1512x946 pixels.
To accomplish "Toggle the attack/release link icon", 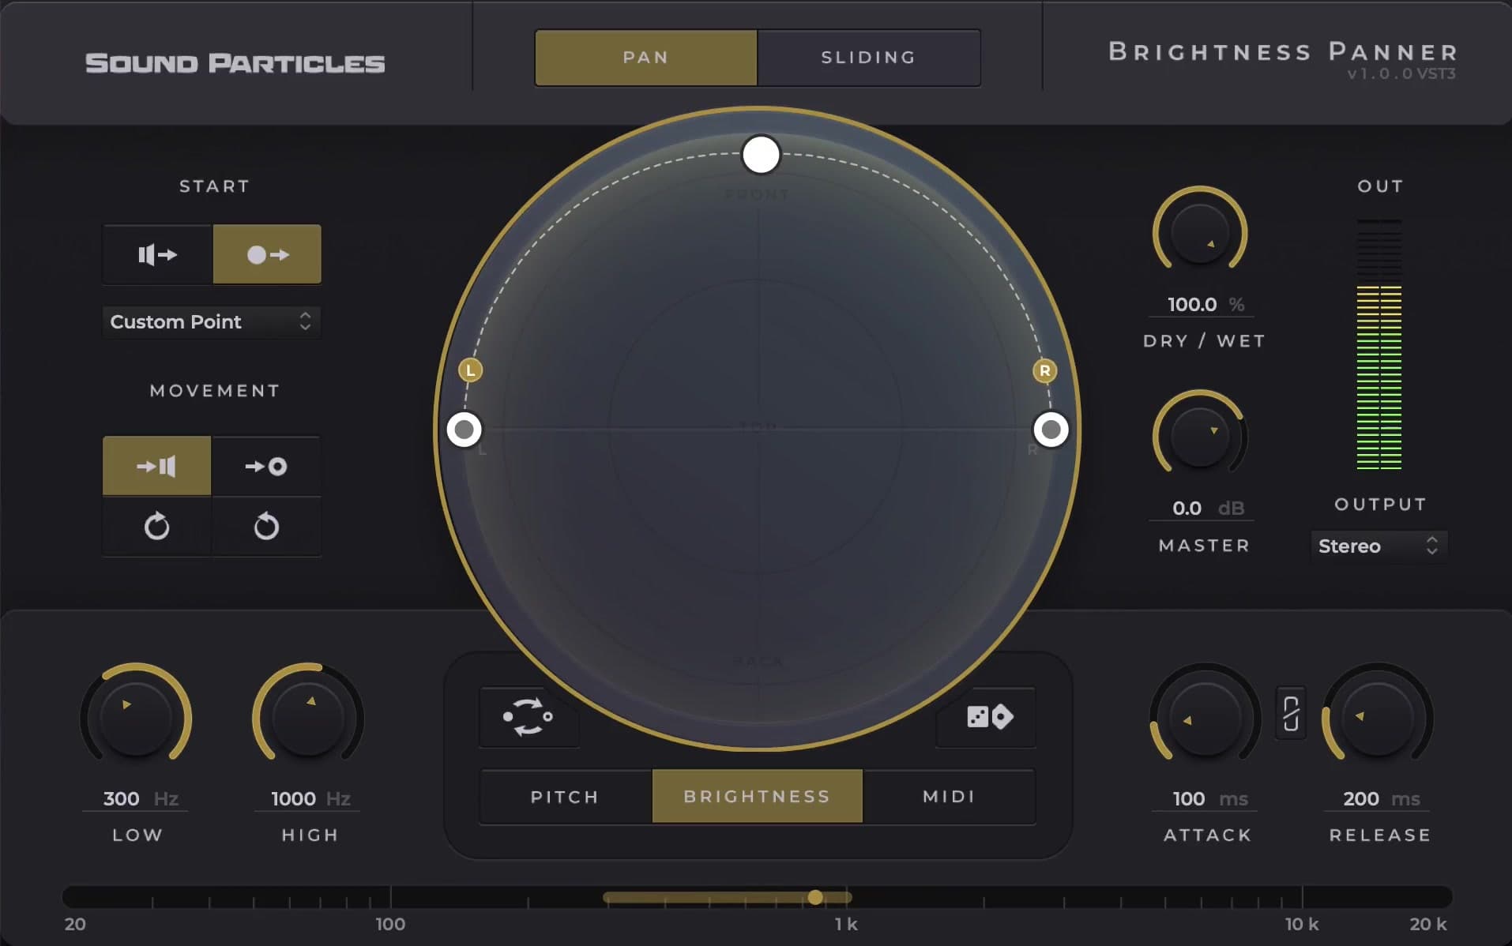I will 1291,714.
